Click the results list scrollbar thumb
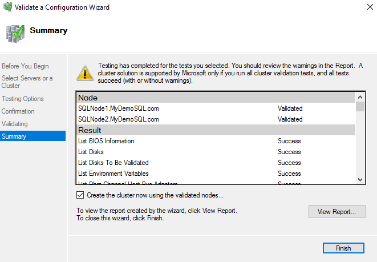The height and width of the screenshot is (262, 377). point(360,107)
